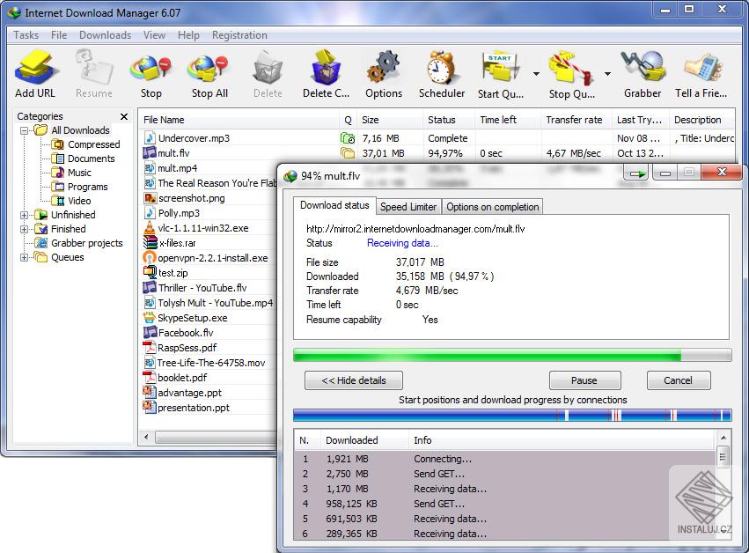Open the Options gear icon
The width and height of the screenshot is (749, 553).
point(384,66)
